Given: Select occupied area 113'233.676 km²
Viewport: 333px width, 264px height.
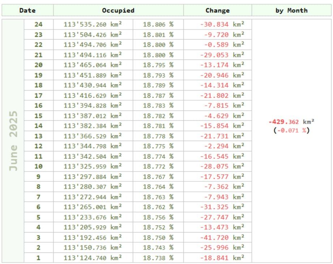Looking at the screenshot, I should (93, 217).
